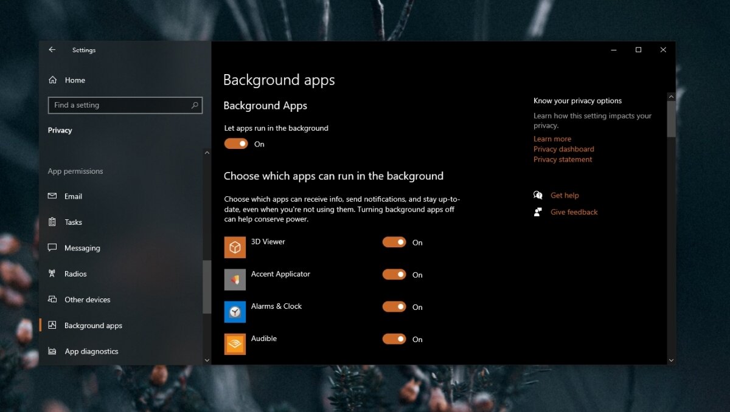Screen dimensions: 730x412
Task: Turn off Let apps run in background
Action: click(236, 144)
